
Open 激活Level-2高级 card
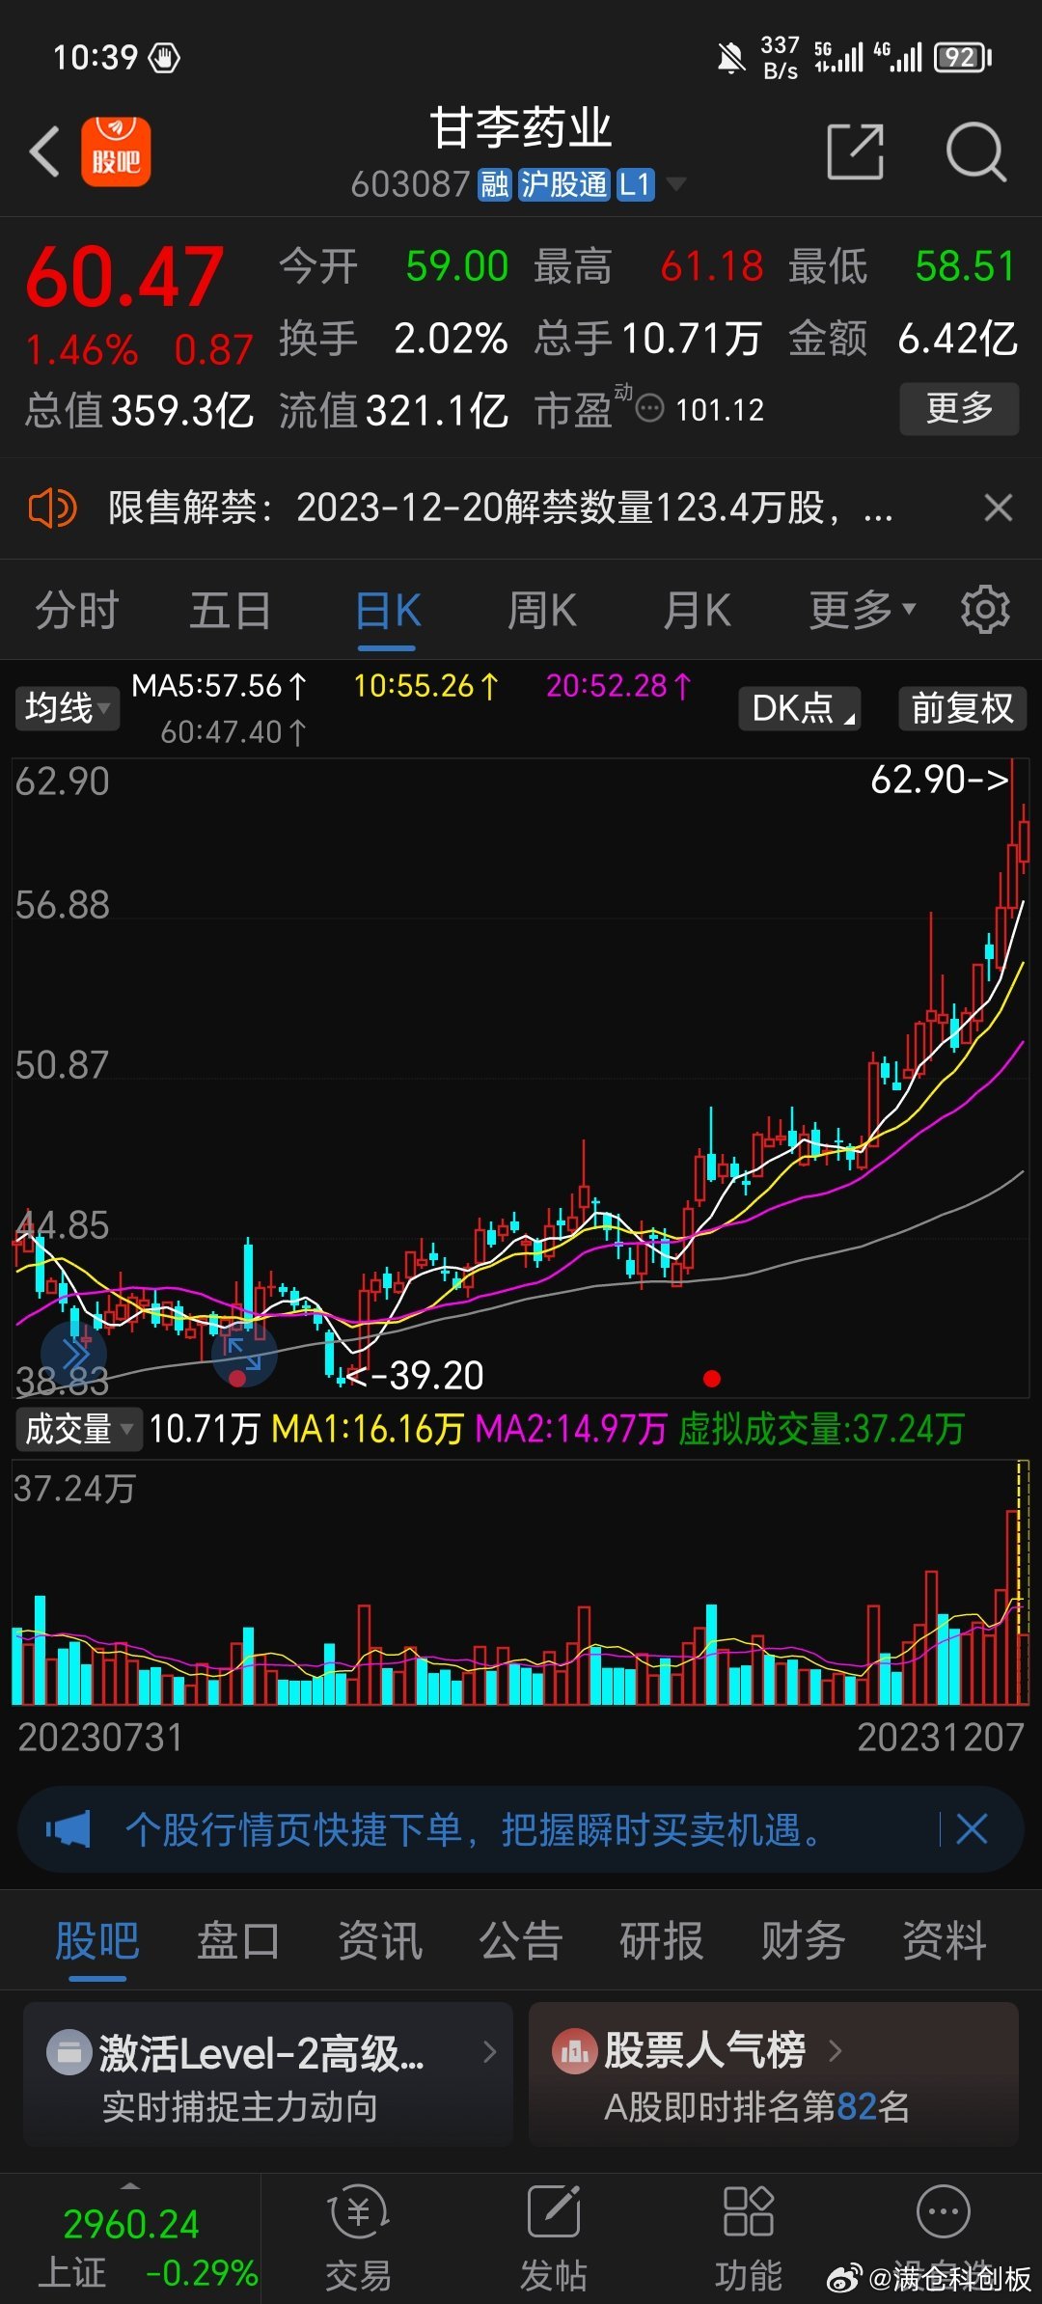tap(268, 2072)
